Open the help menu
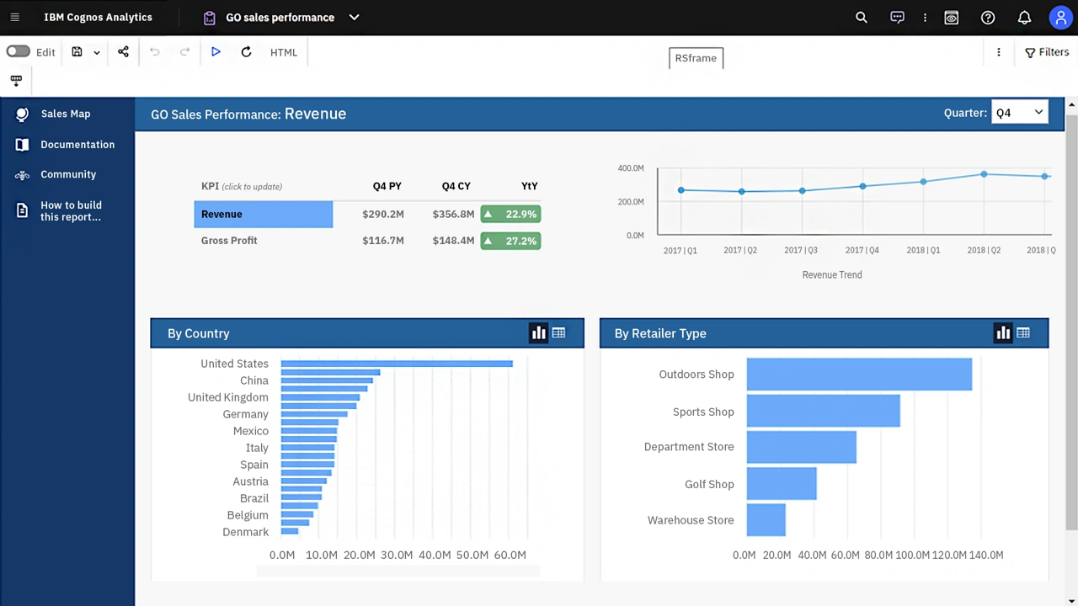 (x=988, y=17)
